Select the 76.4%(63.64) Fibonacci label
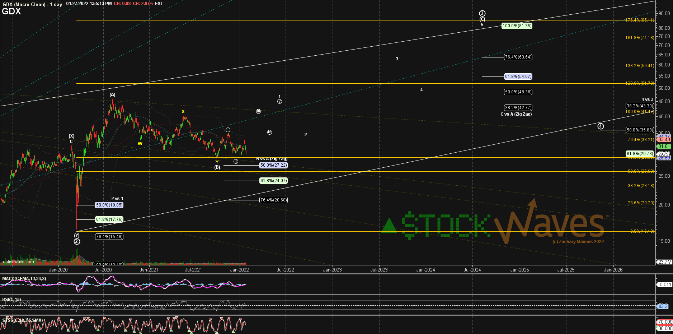This screenshot has height=334, width=673. (518, 57)
